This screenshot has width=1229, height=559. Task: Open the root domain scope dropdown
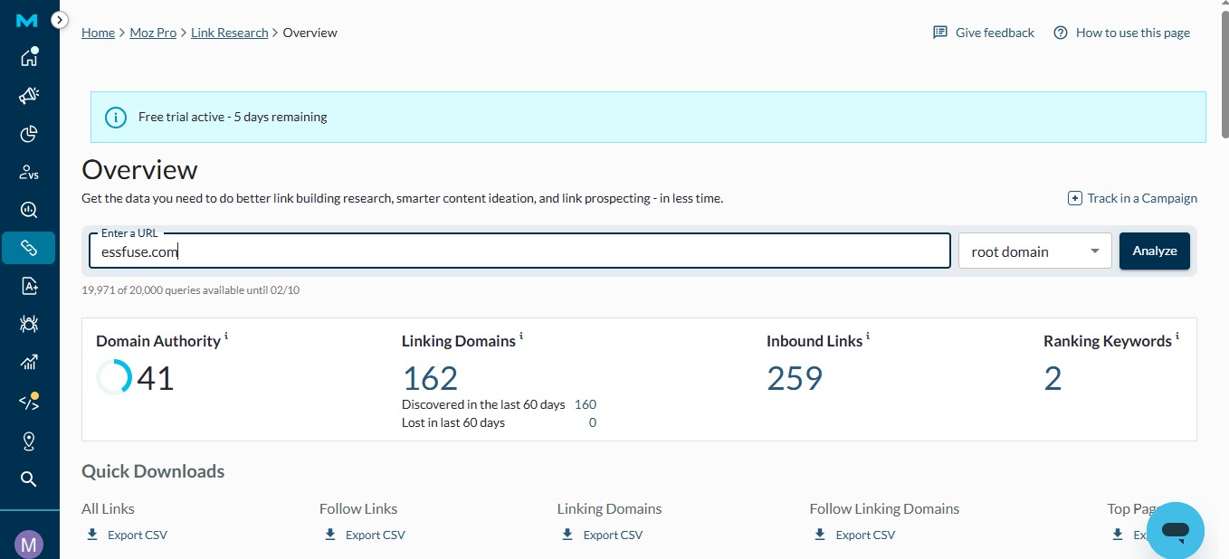pyautogui.click(x=1034, y=251)
